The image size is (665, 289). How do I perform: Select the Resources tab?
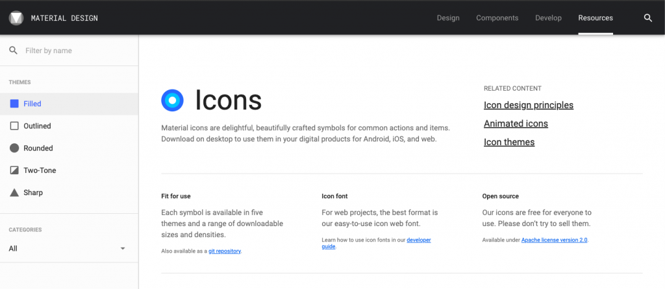pos(596,17)
